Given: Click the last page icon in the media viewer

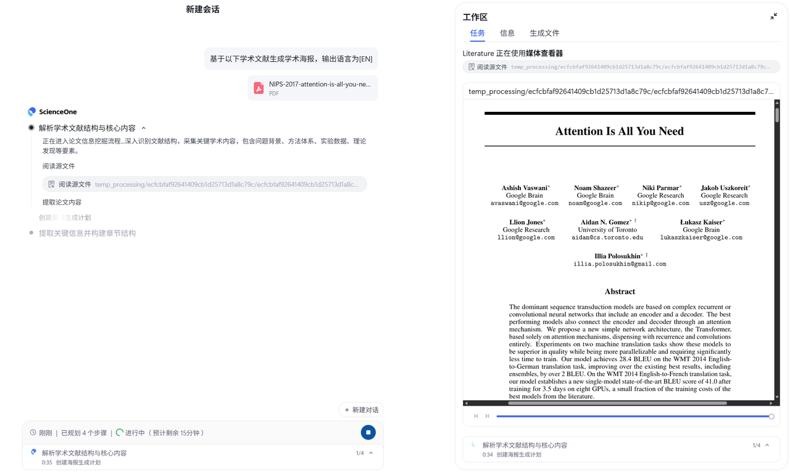Looking at the screenshot, I should click(x=487, y=416).
